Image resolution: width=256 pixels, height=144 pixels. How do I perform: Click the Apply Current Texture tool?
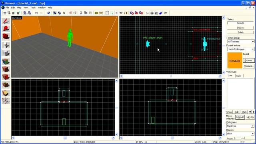pyautogui.click(x=6, y=69)
